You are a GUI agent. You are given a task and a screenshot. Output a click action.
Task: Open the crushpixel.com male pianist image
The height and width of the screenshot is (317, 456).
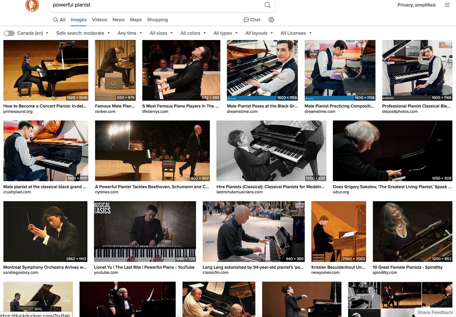[x=46, y=151]
